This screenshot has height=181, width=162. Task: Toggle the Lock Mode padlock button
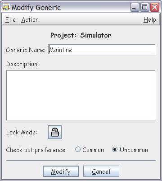click(x=55, y=132)
